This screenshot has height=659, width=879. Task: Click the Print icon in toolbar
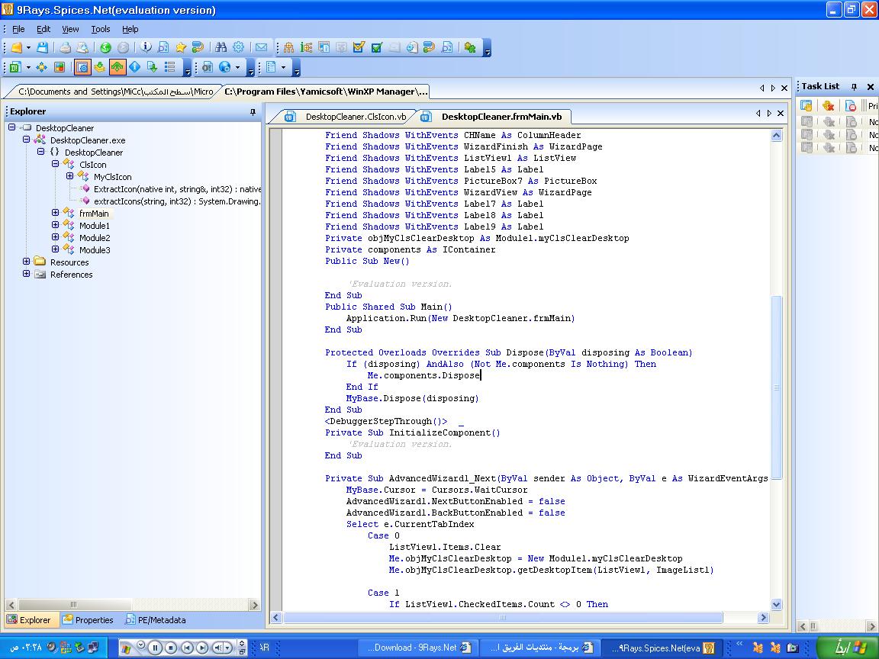[x=66, y=47]
